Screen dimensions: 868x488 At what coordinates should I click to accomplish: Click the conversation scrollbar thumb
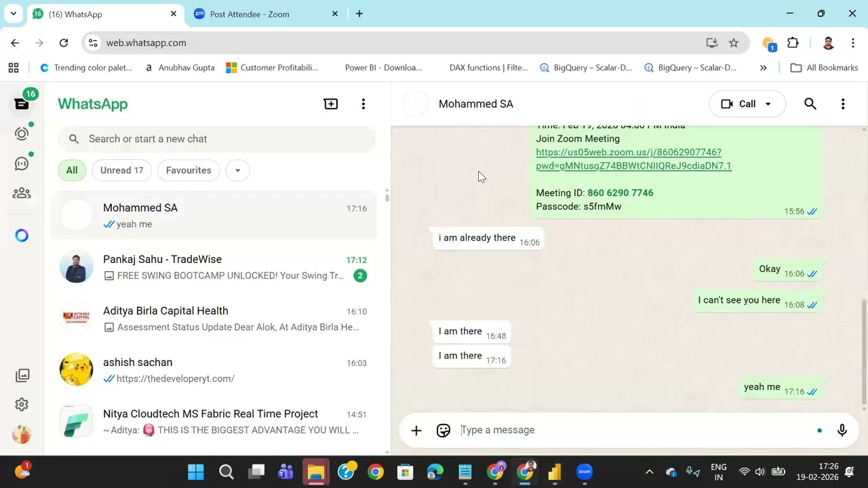coord(864,352)
